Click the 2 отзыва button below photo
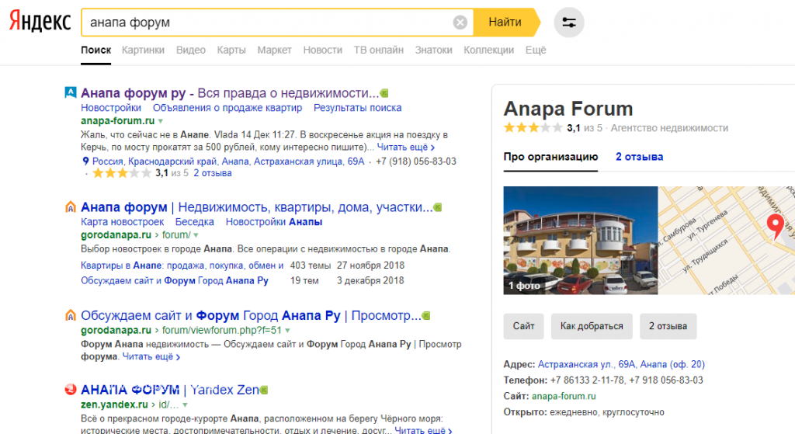Viewport: 795px width, 434px height. pos(668,326)
